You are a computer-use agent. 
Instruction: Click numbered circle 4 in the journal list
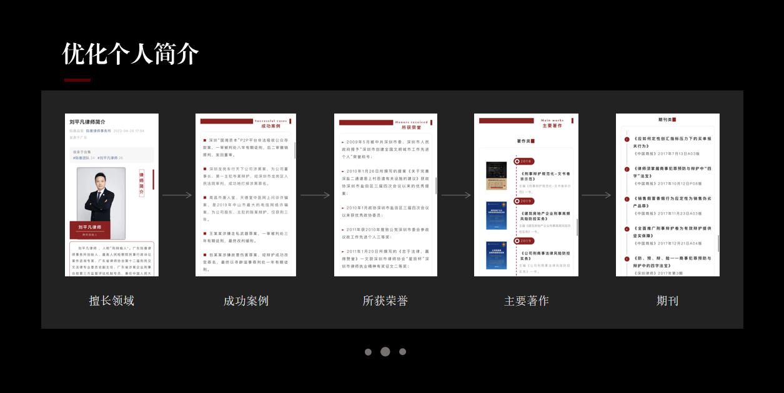627,228
